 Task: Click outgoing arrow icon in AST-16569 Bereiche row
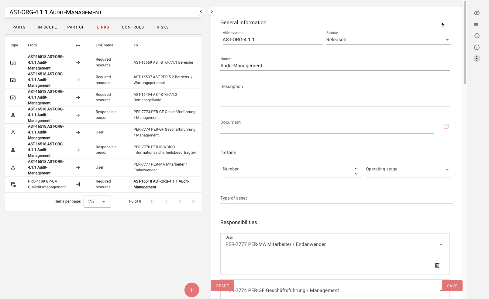click(x=78, y=62)
